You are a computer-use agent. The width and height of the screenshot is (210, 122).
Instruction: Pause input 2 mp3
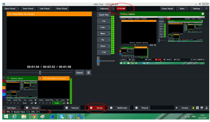[x=68, y=100]
